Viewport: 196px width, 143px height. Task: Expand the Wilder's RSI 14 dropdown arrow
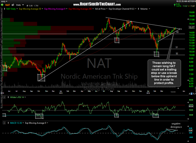25,97
